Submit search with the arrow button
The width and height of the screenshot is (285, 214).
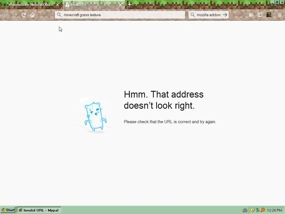pos(225,15)
